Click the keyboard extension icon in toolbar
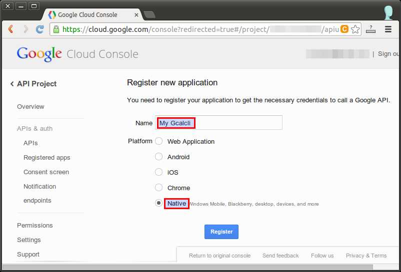Image resolution: width=401 pixels, height=272 pixels. click(x=370, y=29)
